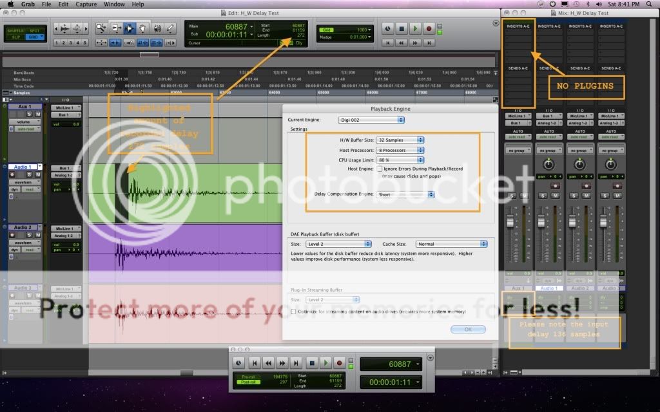
Task: Mute the Aux 1 track
Action: pos(39,113)
